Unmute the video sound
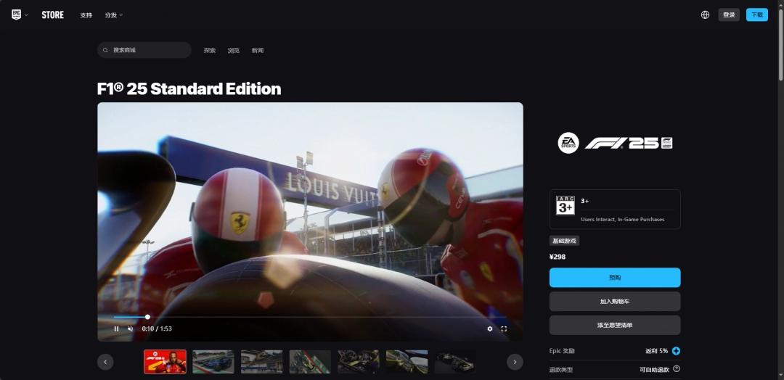The image size is (784, 380). pyautogui.click(x=131, y=329)
